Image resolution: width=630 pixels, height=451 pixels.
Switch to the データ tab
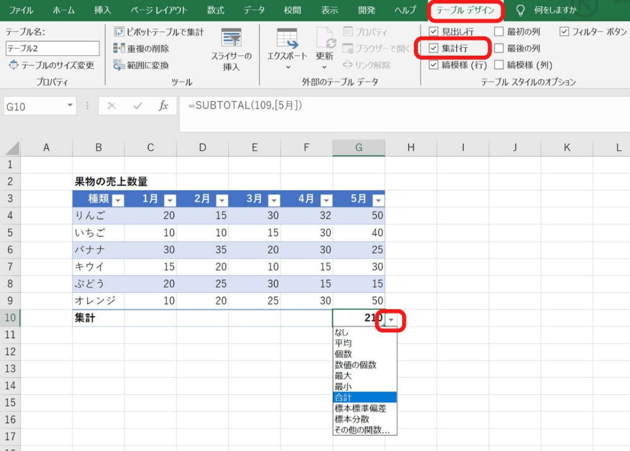tap(254, 10)
